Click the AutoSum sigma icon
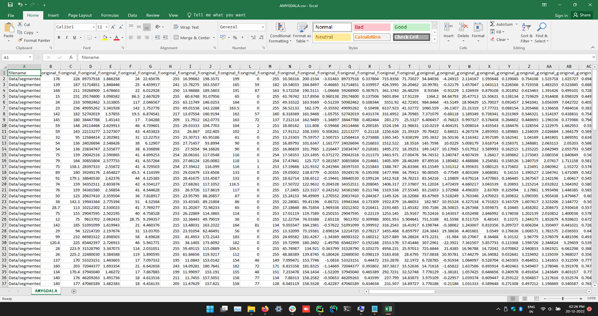The height and width of the screenshot is (316, 598). [493, 25]
